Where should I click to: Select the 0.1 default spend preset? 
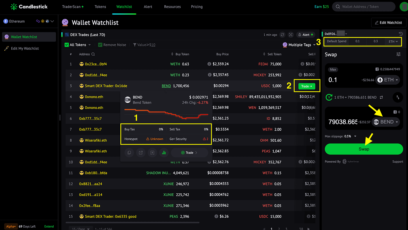click(357, 41)
